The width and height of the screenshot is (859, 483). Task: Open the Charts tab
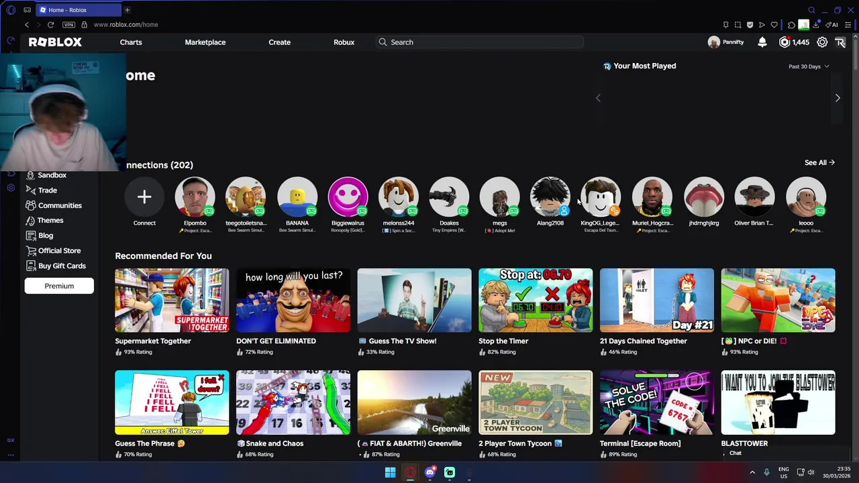131,42
